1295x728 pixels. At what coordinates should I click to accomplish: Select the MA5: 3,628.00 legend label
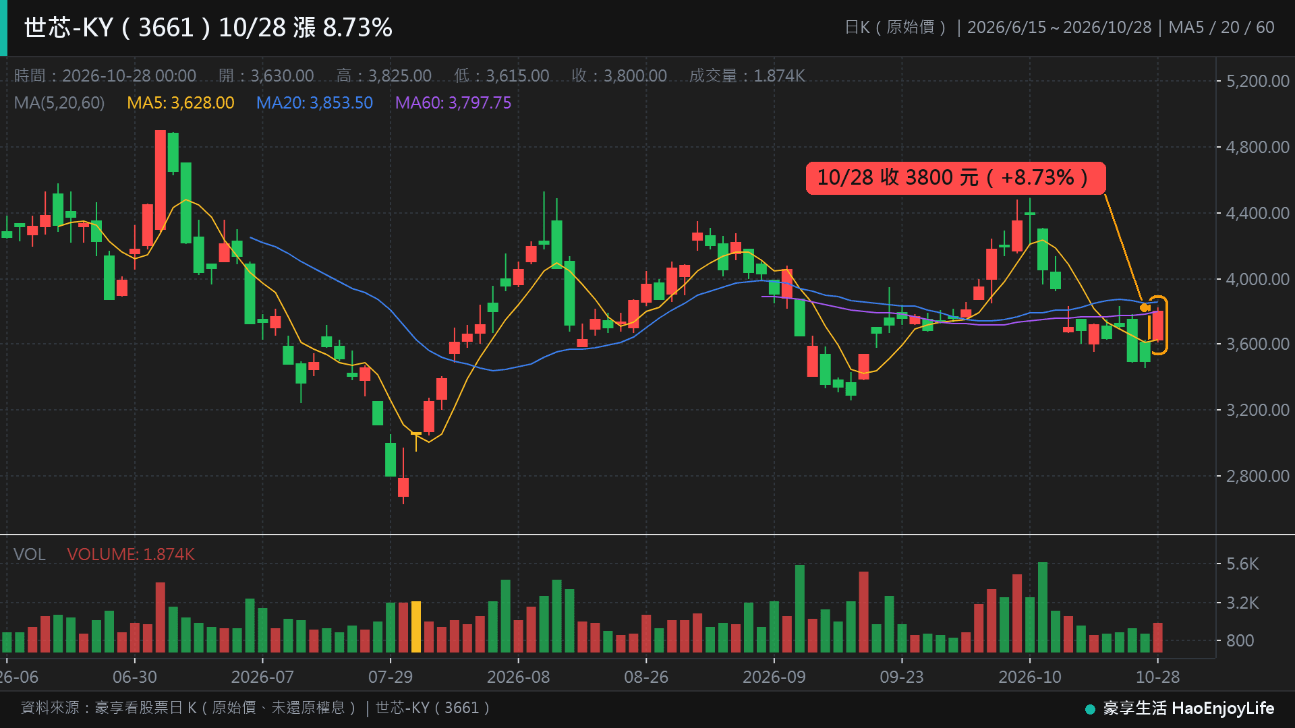tap(181, 103)
